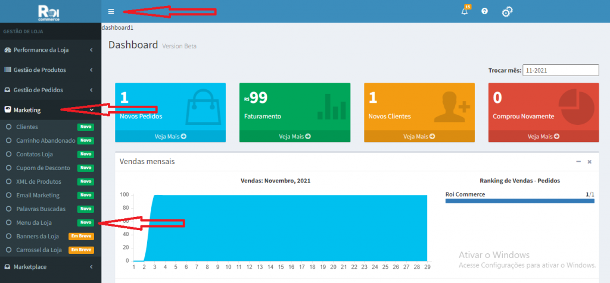Screen dimensions: 610x283
Task: Click Veja Mais on Faturamento card
Action: point(295,136)
